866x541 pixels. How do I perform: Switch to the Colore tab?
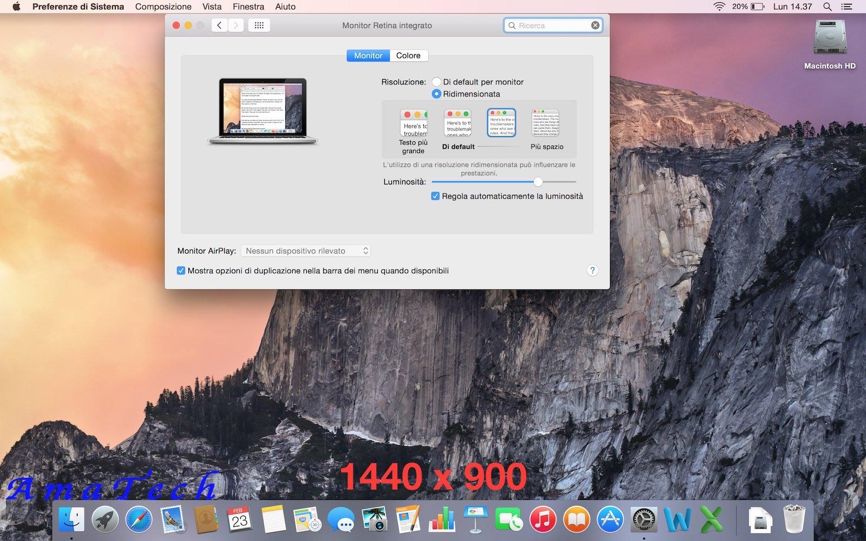click(x=409, y=55)
